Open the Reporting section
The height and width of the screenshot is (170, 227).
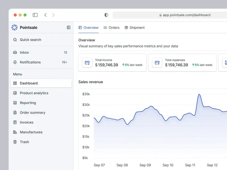coord(28,103)
